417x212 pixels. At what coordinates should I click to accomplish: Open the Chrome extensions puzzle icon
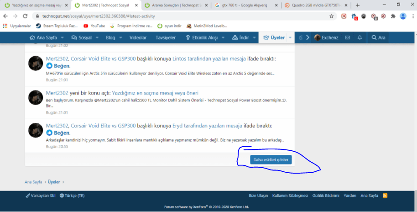(393, 16)
